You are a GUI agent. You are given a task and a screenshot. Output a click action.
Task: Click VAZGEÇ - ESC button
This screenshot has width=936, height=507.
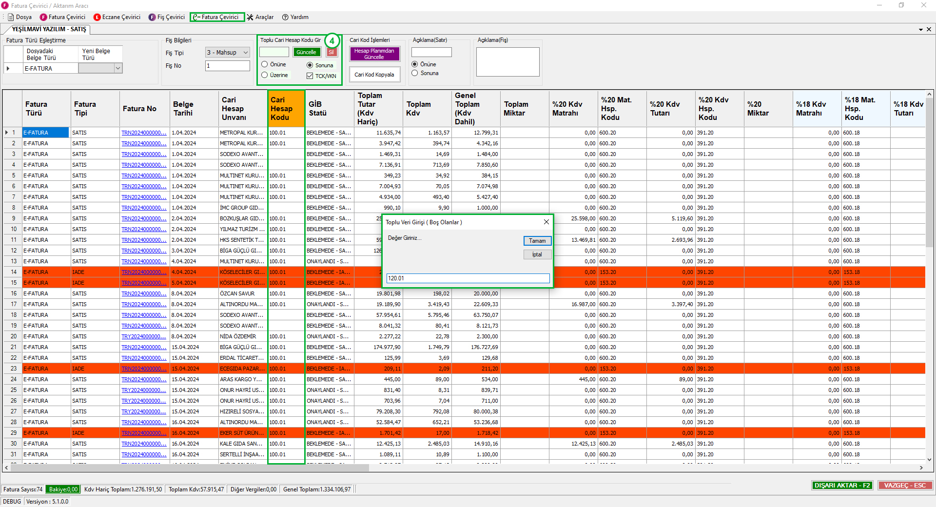pos(905,486)
